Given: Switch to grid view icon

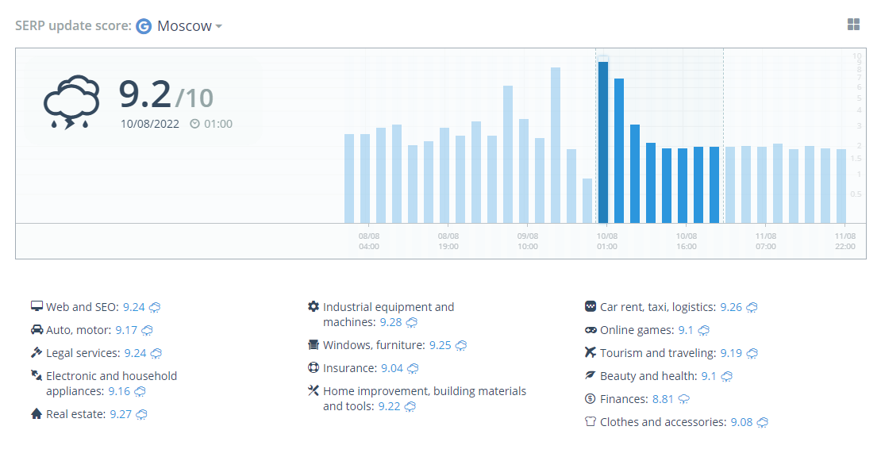Looking at the screenshot, I should coord(853,24).
